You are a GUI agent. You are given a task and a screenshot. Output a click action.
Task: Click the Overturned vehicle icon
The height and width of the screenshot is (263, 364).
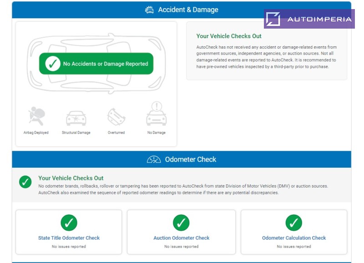coord(116,117)
